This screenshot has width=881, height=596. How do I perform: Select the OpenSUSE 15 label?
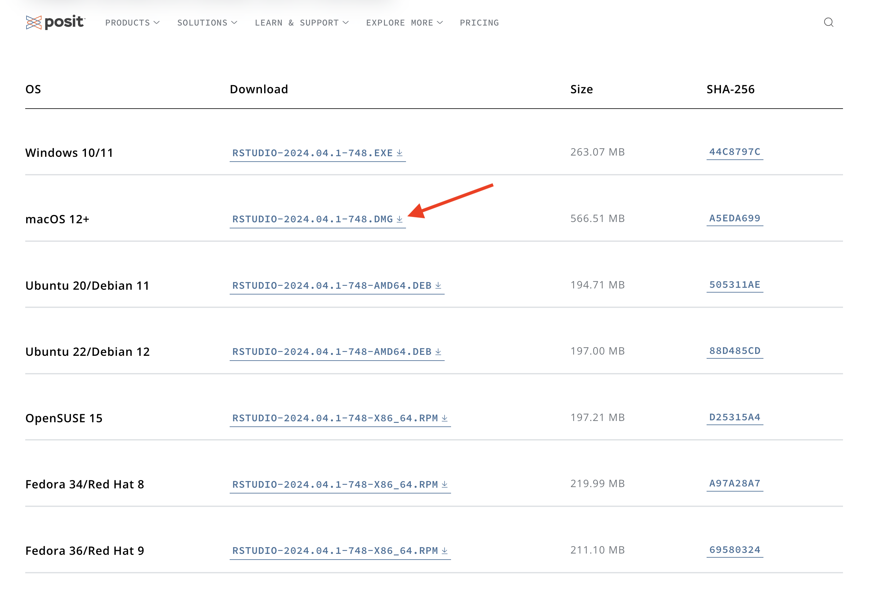tap(64, 418)
